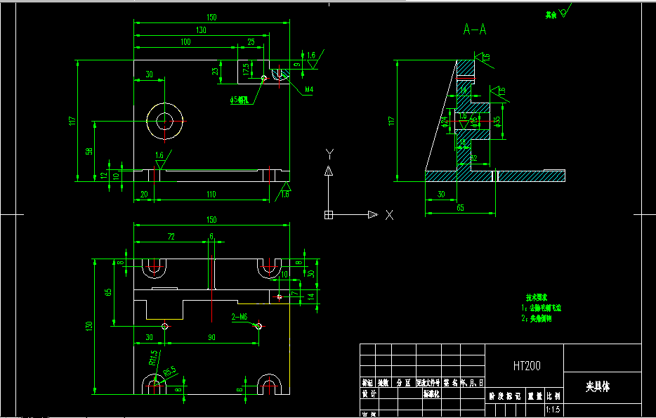Click the '90' dimension in bottom view
This screenshot has width=656, height=418.
(211, 337)
